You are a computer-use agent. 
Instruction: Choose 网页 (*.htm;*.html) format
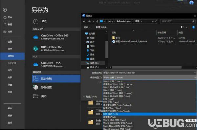112,108
